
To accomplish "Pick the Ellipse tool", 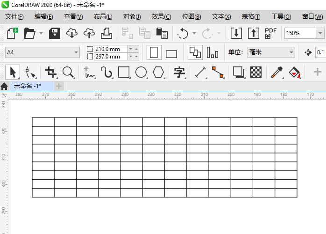I will [x=141, y=72].
